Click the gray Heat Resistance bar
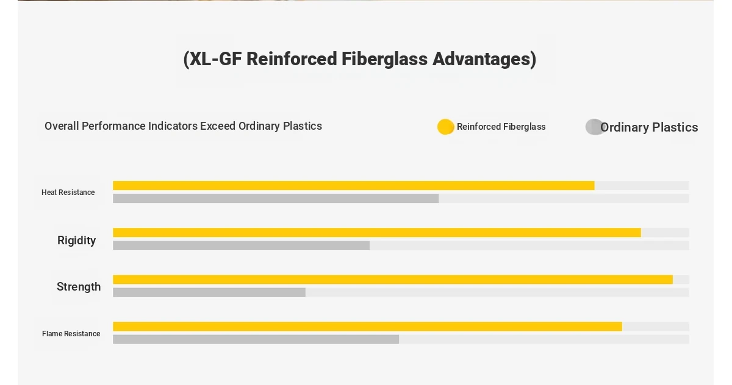The width and height of the screenshot is (732, 385). pos(276,199)
